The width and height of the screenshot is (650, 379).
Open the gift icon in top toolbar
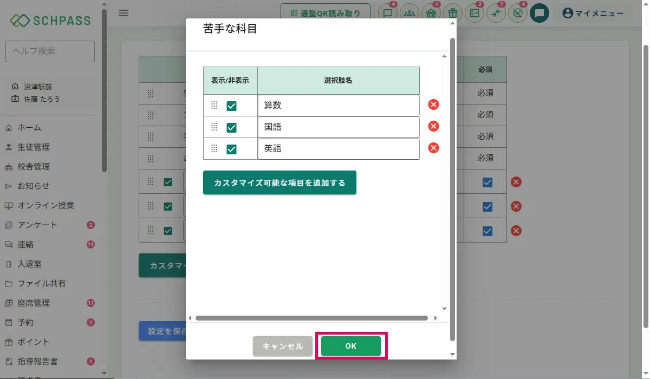[453, 13]
